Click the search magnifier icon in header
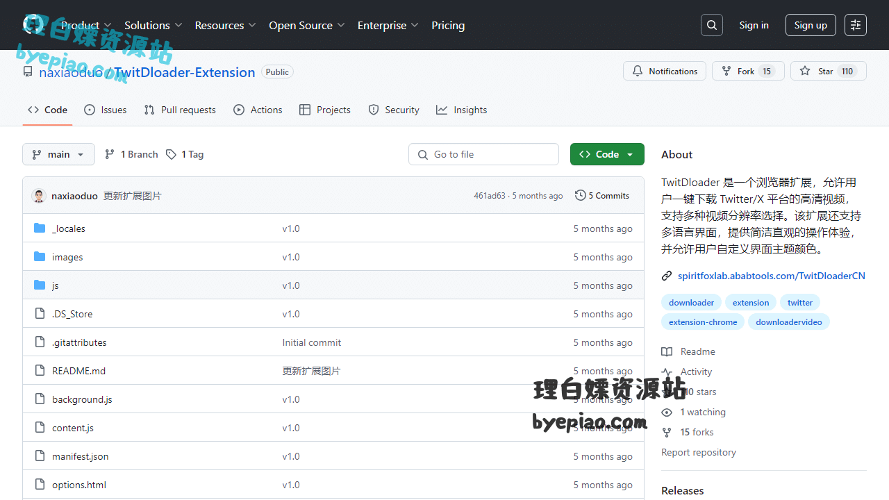 point(712,25)
